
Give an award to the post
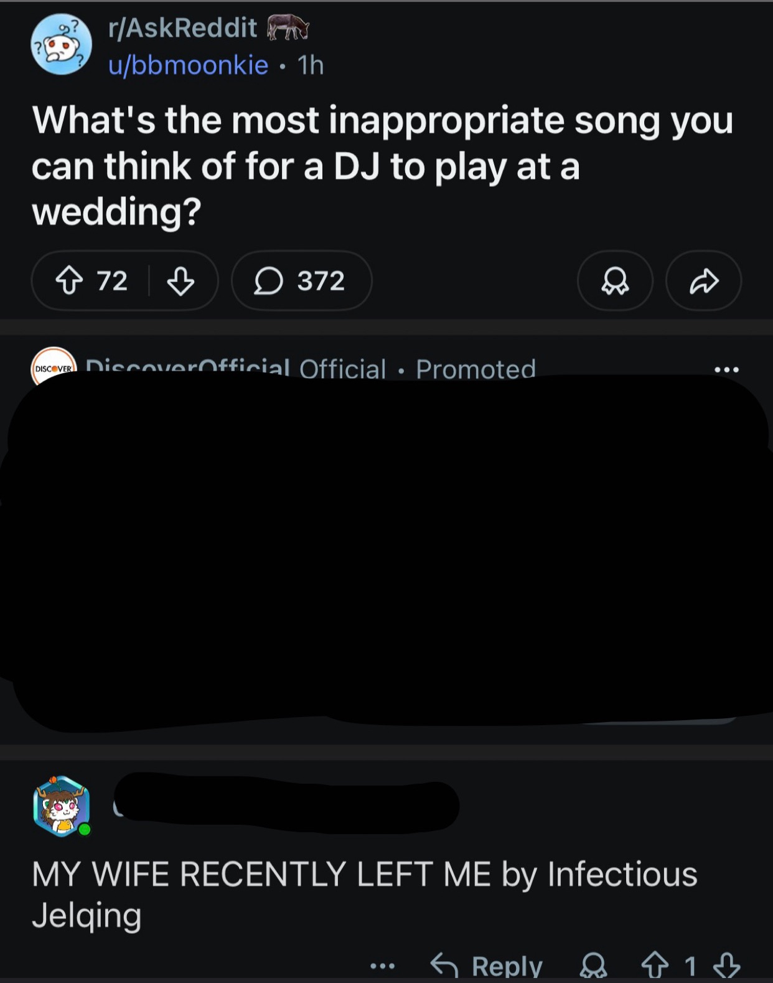coord(615,281)
